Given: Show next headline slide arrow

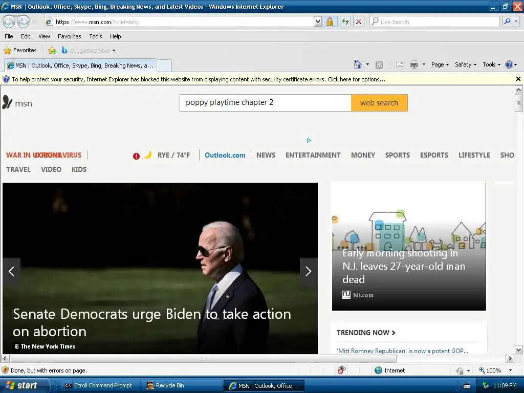Looking at the screenshot, I should click(309, 271).
